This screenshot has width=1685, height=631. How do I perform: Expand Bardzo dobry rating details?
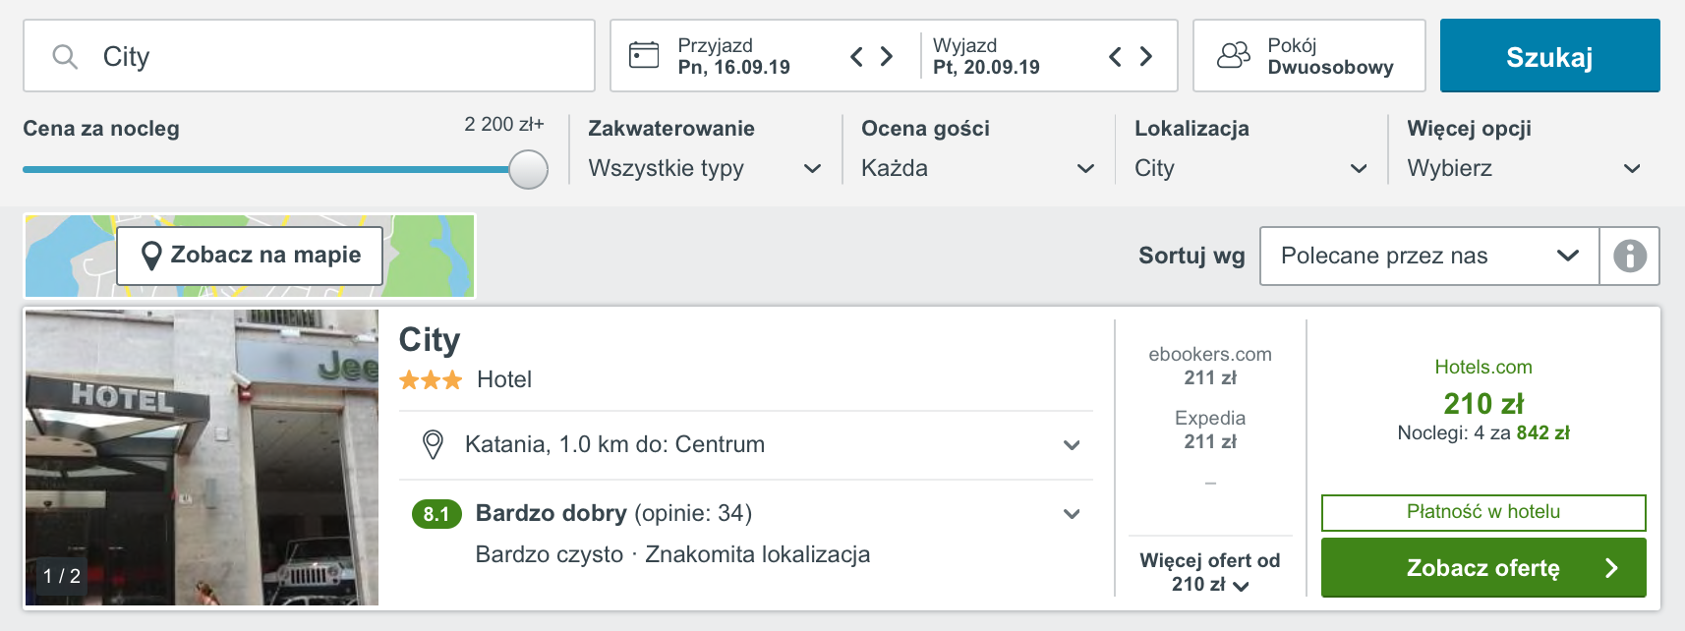click(745, 513)
